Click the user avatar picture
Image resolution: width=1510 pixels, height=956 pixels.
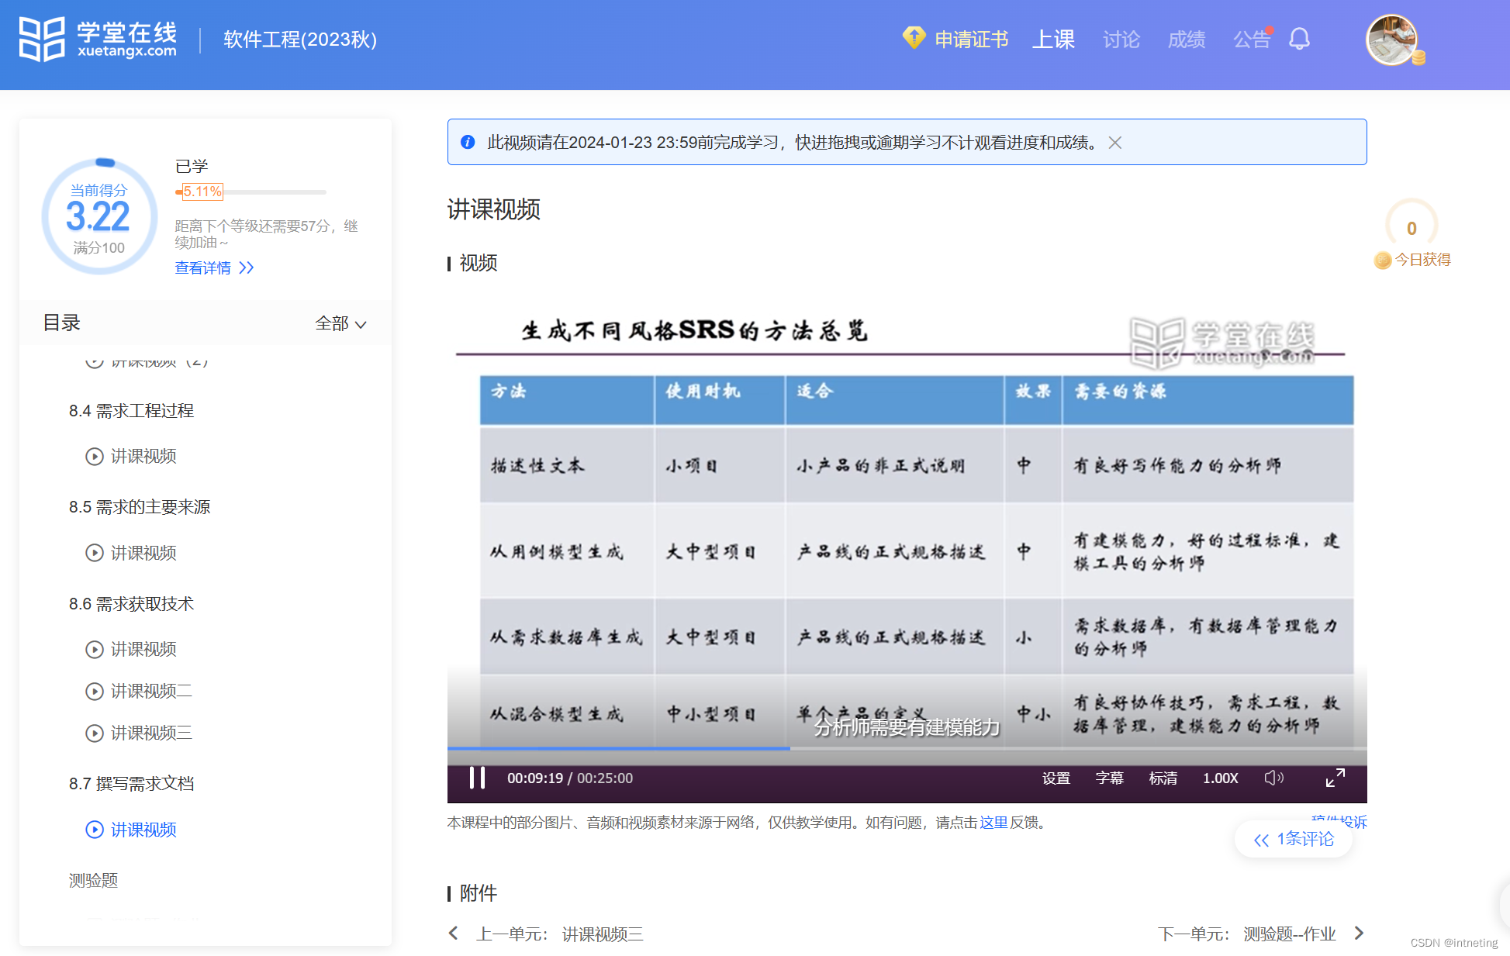point(1391,40)
